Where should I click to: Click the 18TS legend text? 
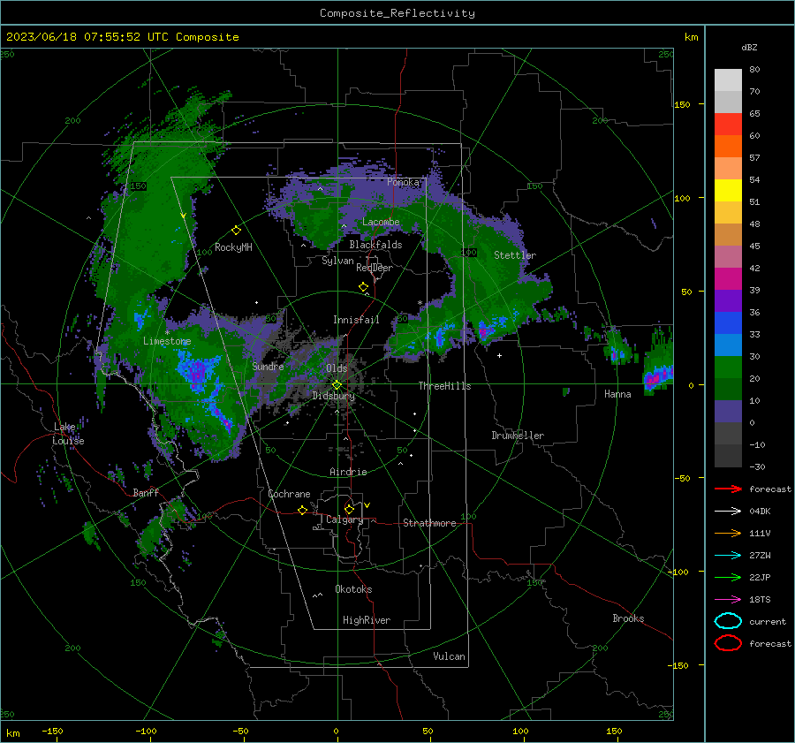click(760, 600)
